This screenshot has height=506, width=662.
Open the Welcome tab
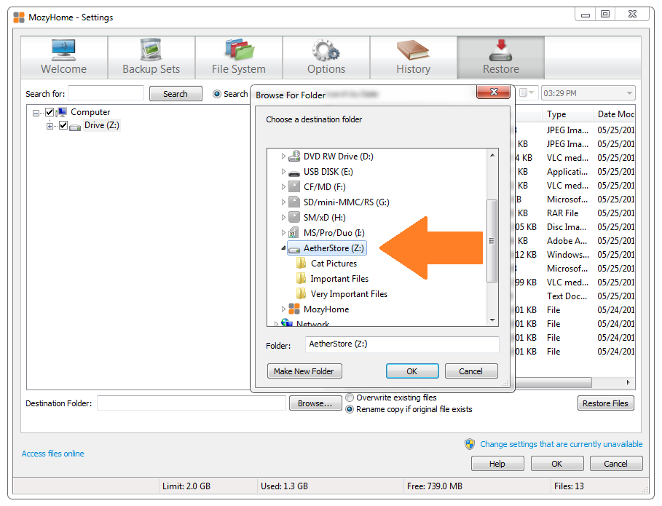pyautogui.click(x=64, y=58)
